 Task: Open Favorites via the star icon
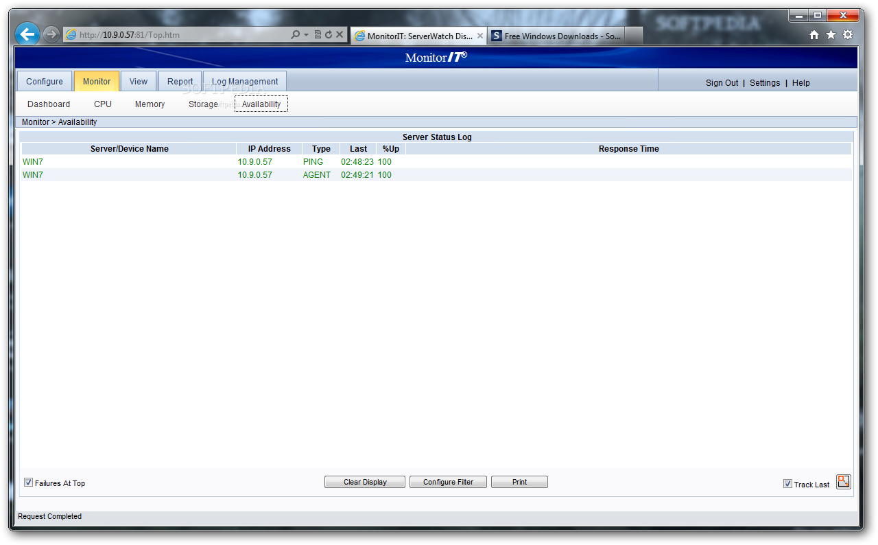pyautogui.click(x=831, y=34)
